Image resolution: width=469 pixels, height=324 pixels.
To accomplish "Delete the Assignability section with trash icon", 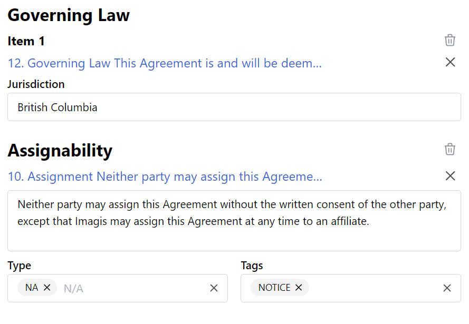I will (x=449, y=149).
